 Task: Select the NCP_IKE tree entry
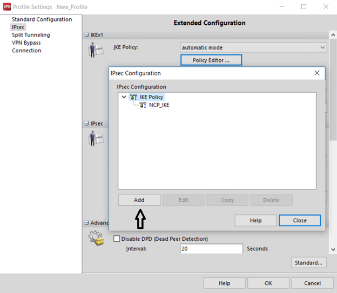(159, 105)
